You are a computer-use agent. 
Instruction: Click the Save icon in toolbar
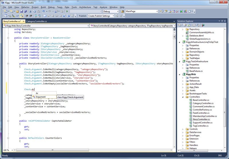click(21, 11)
